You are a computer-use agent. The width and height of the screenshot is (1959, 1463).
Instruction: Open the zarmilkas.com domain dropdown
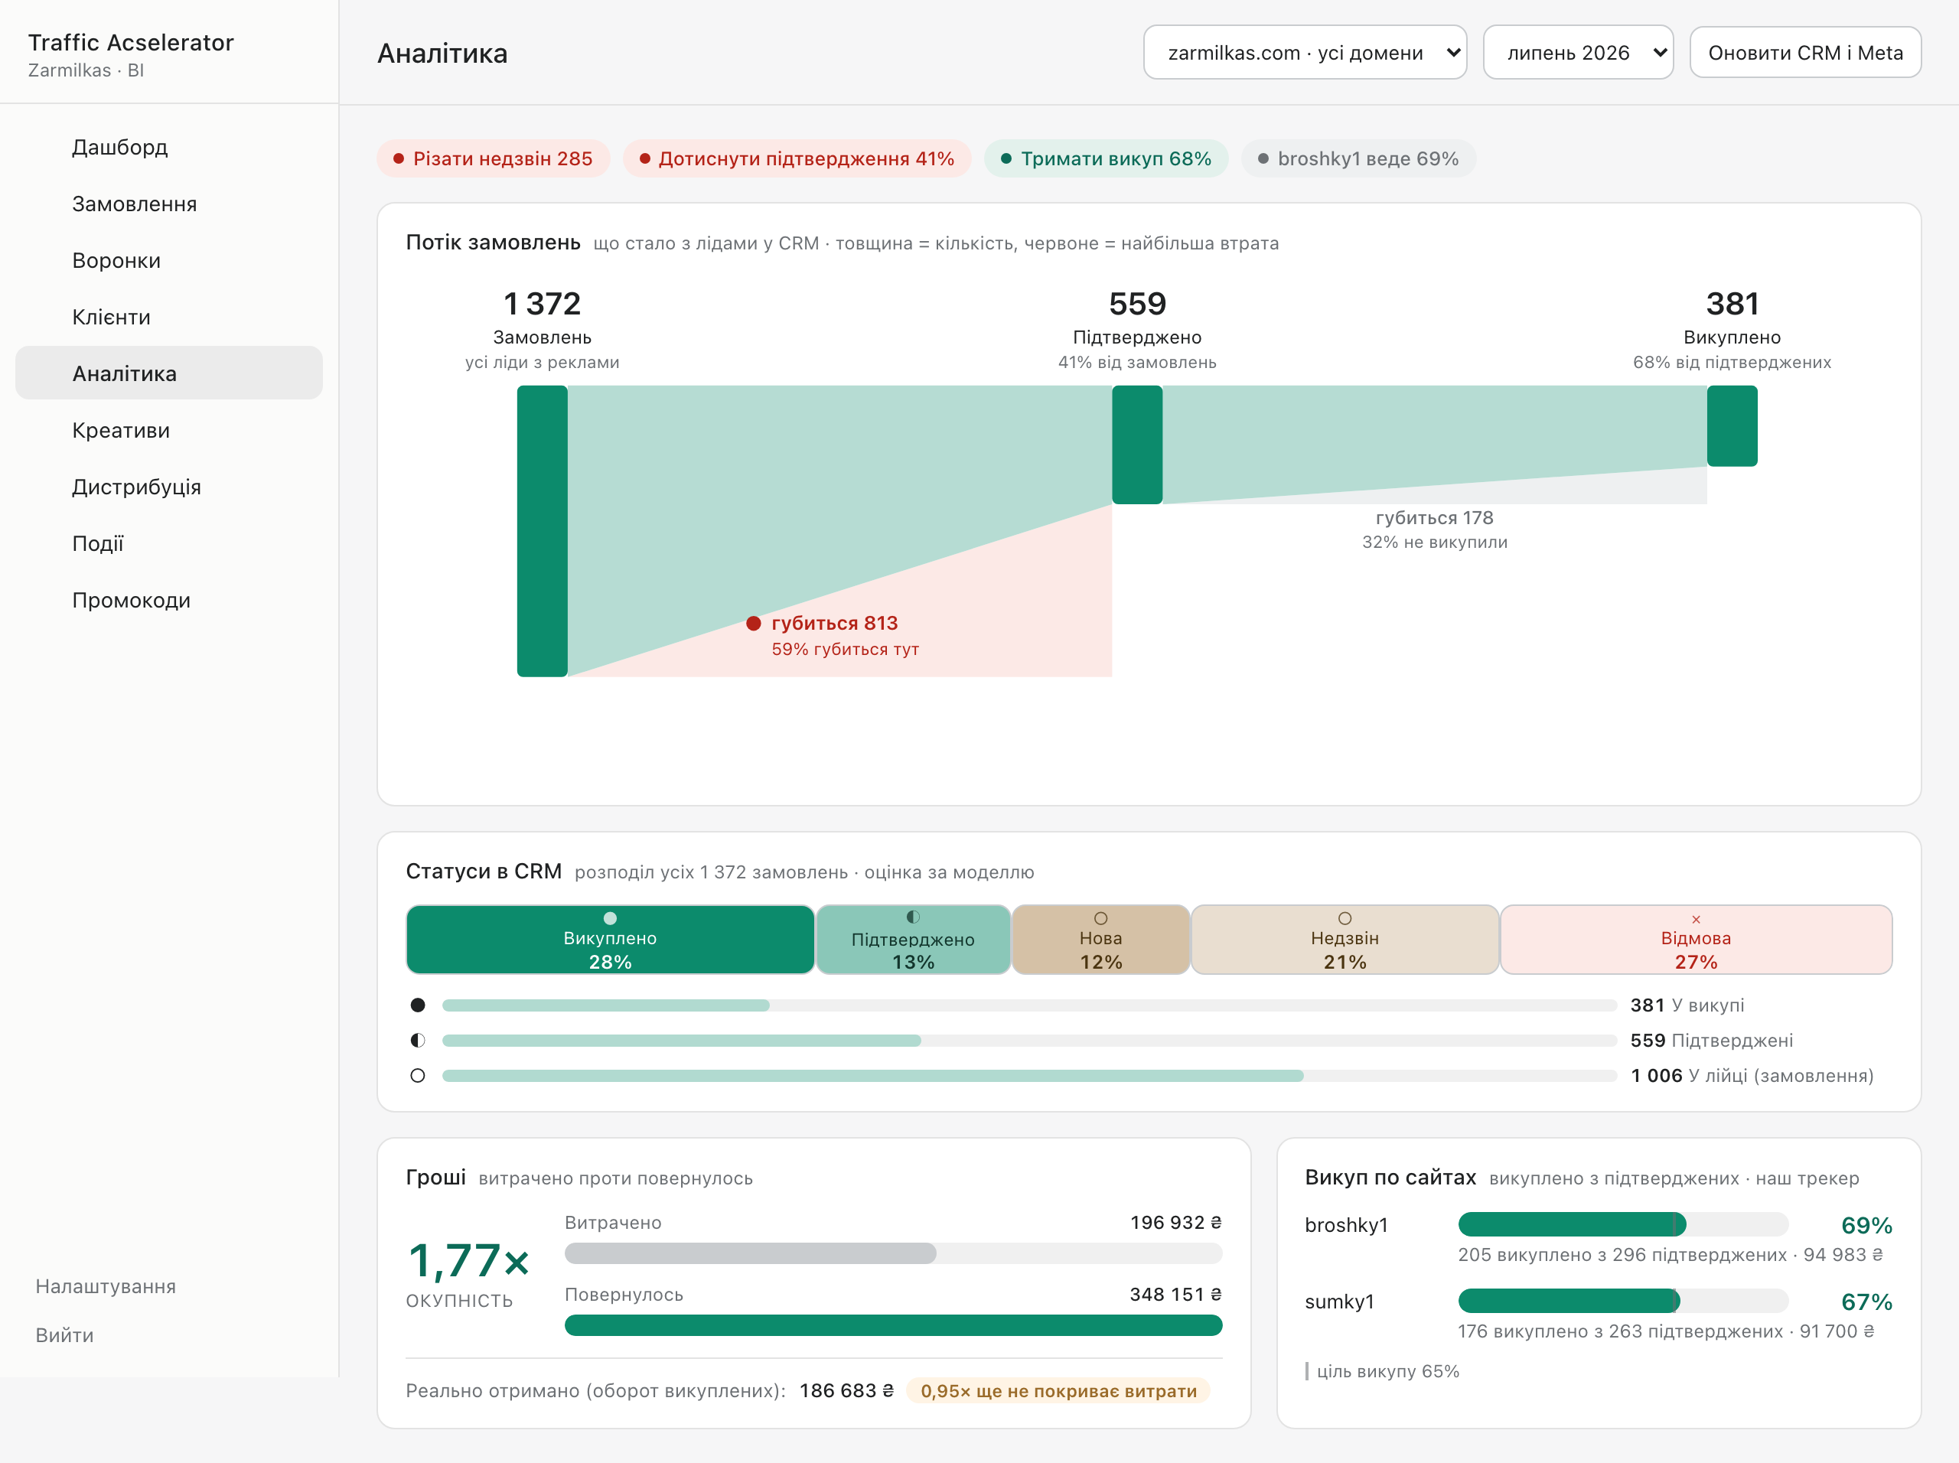click(x=1305, y=53)
